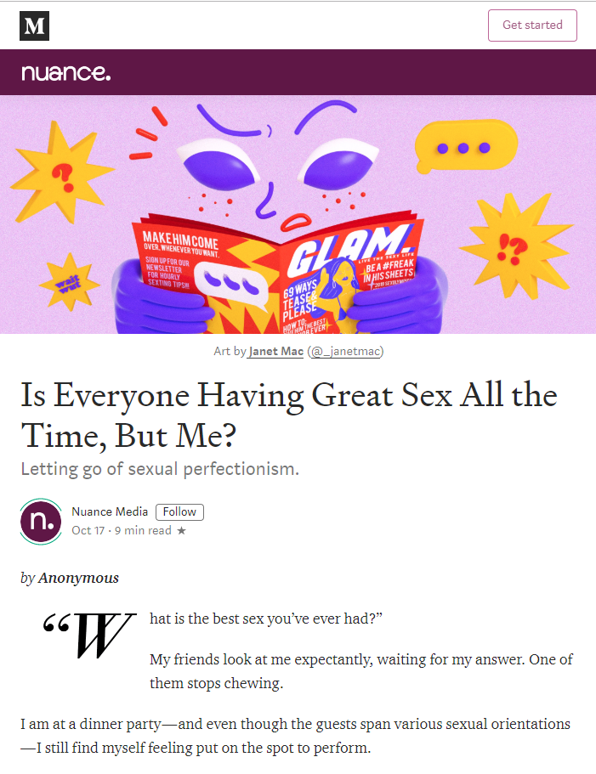The image size is (596, 774).
Task: Open the Janet Mac artist link
Action: (275, 351)
